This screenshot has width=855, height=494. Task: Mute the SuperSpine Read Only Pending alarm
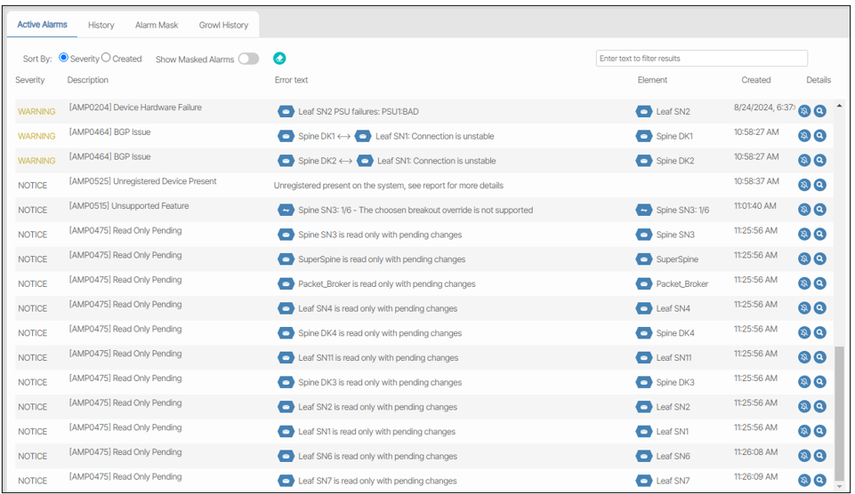804,259
